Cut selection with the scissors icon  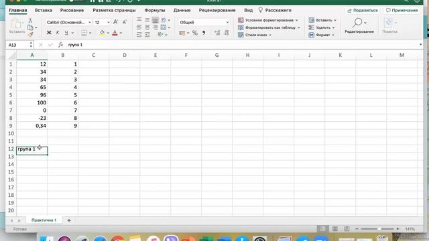click(x=30, y=21)
